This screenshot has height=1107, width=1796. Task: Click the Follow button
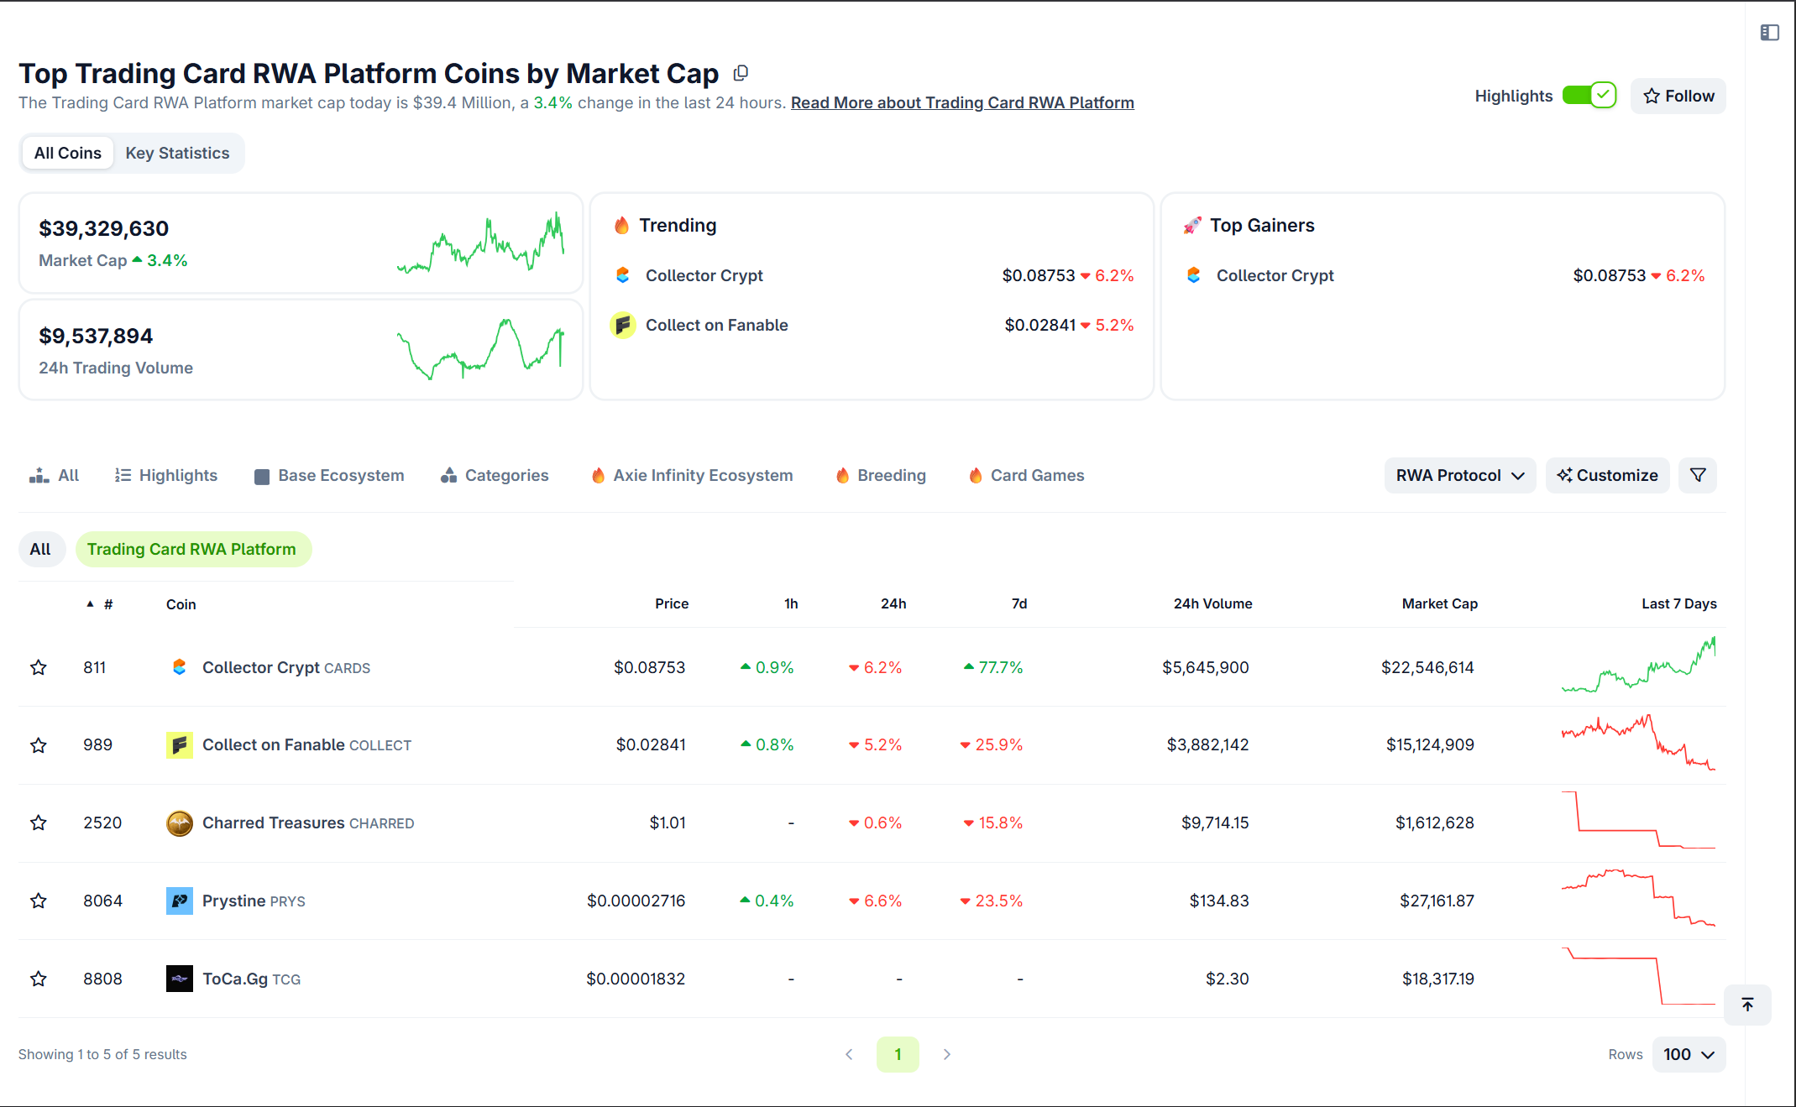click(1678, 96)
